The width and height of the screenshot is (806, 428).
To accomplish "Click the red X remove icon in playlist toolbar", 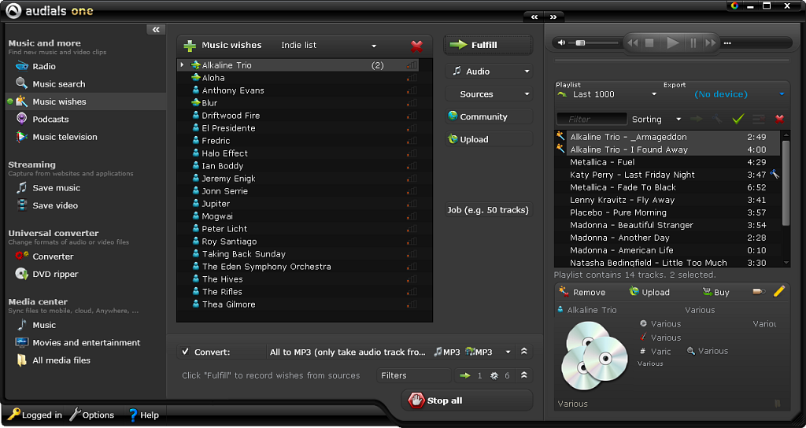I will pyautogui.click(x=779, y=120).
